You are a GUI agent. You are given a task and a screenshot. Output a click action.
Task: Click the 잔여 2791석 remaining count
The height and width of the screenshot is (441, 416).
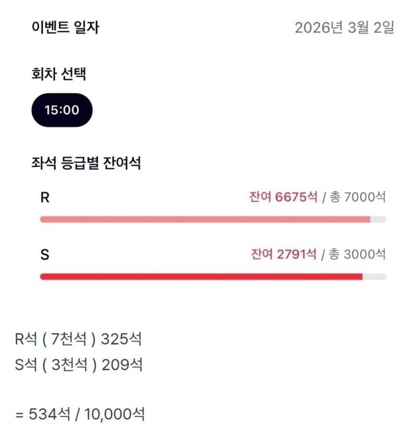pyautogui.click(x=283, y=254)
